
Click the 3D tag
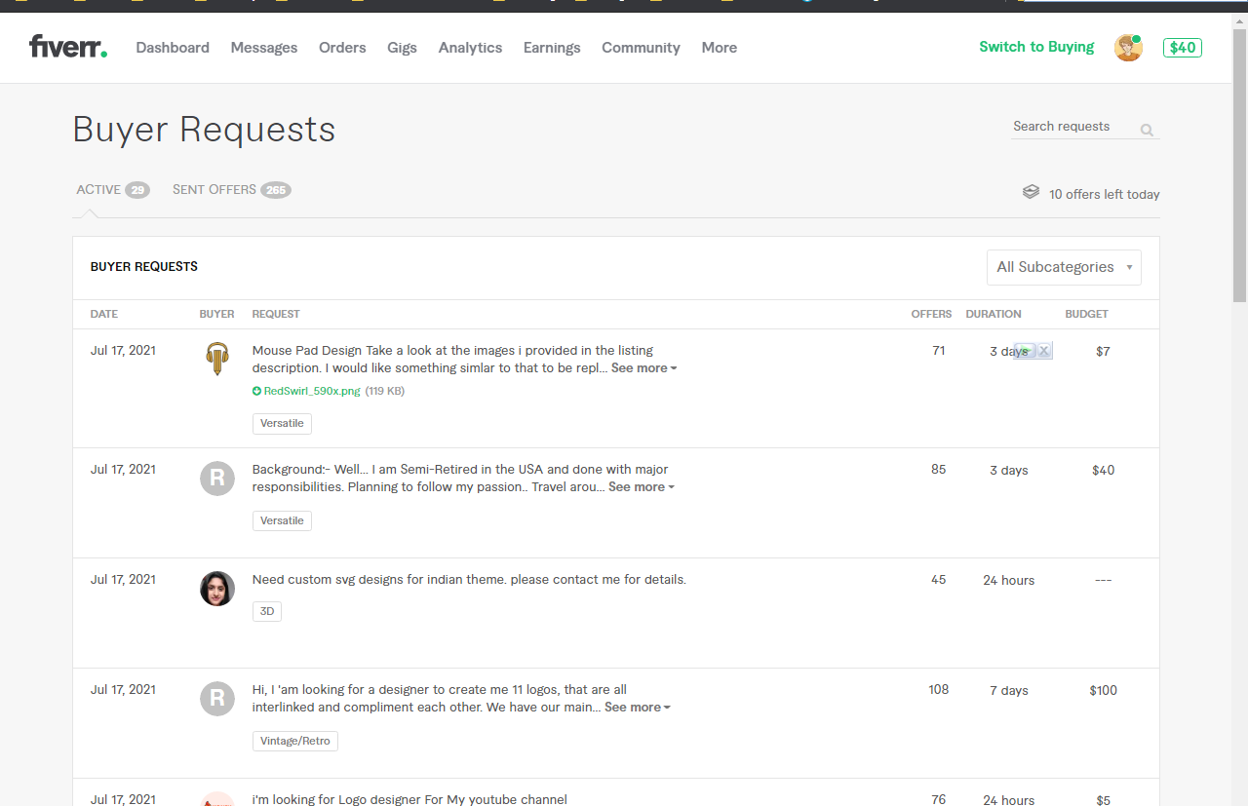[267, 611]
